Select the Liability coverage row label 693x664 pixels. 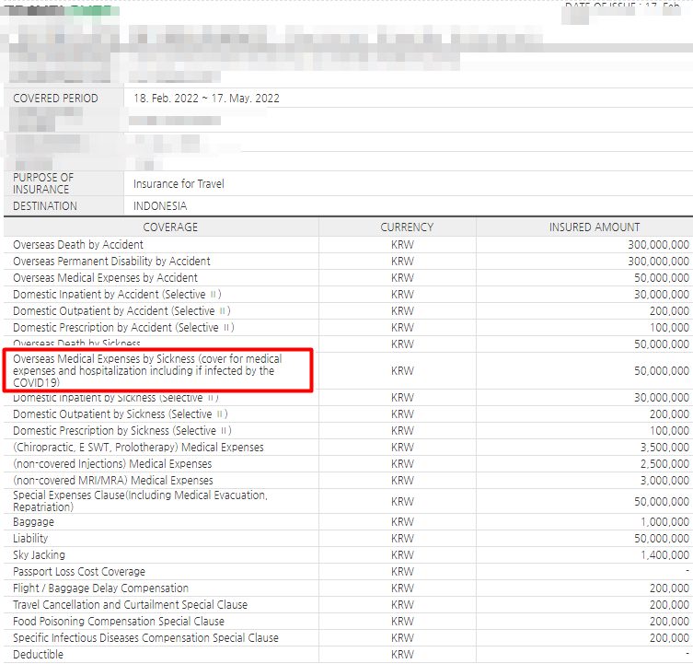(x=30, y=539)
